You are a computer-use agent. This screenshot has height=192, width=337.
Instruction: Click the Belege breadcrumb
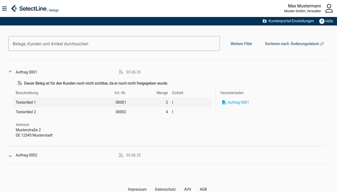(54, 10)
